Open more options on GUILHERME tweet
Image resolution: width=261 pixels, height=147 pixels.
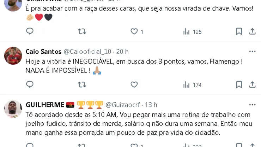(252, 105)
